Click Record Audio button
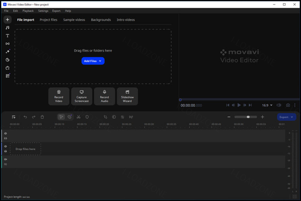This screenshot has width=301, height=201. point(104,96)
